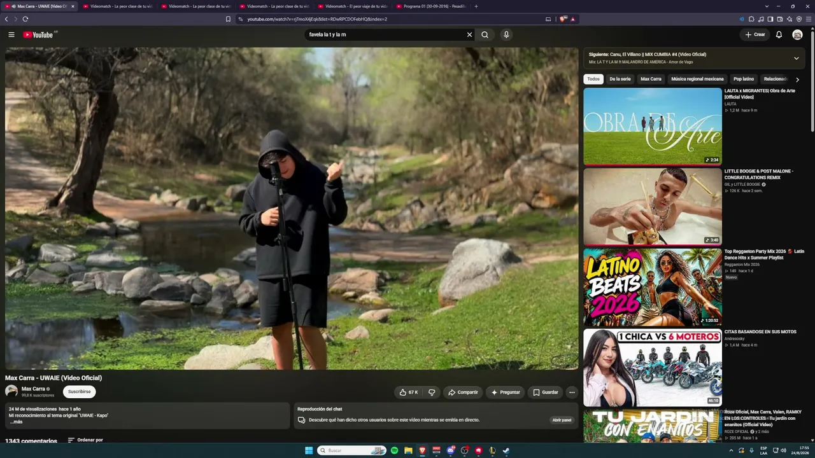Open Brave Wallet icon
The height and width of the screenshot is (458, 815).
780,19
